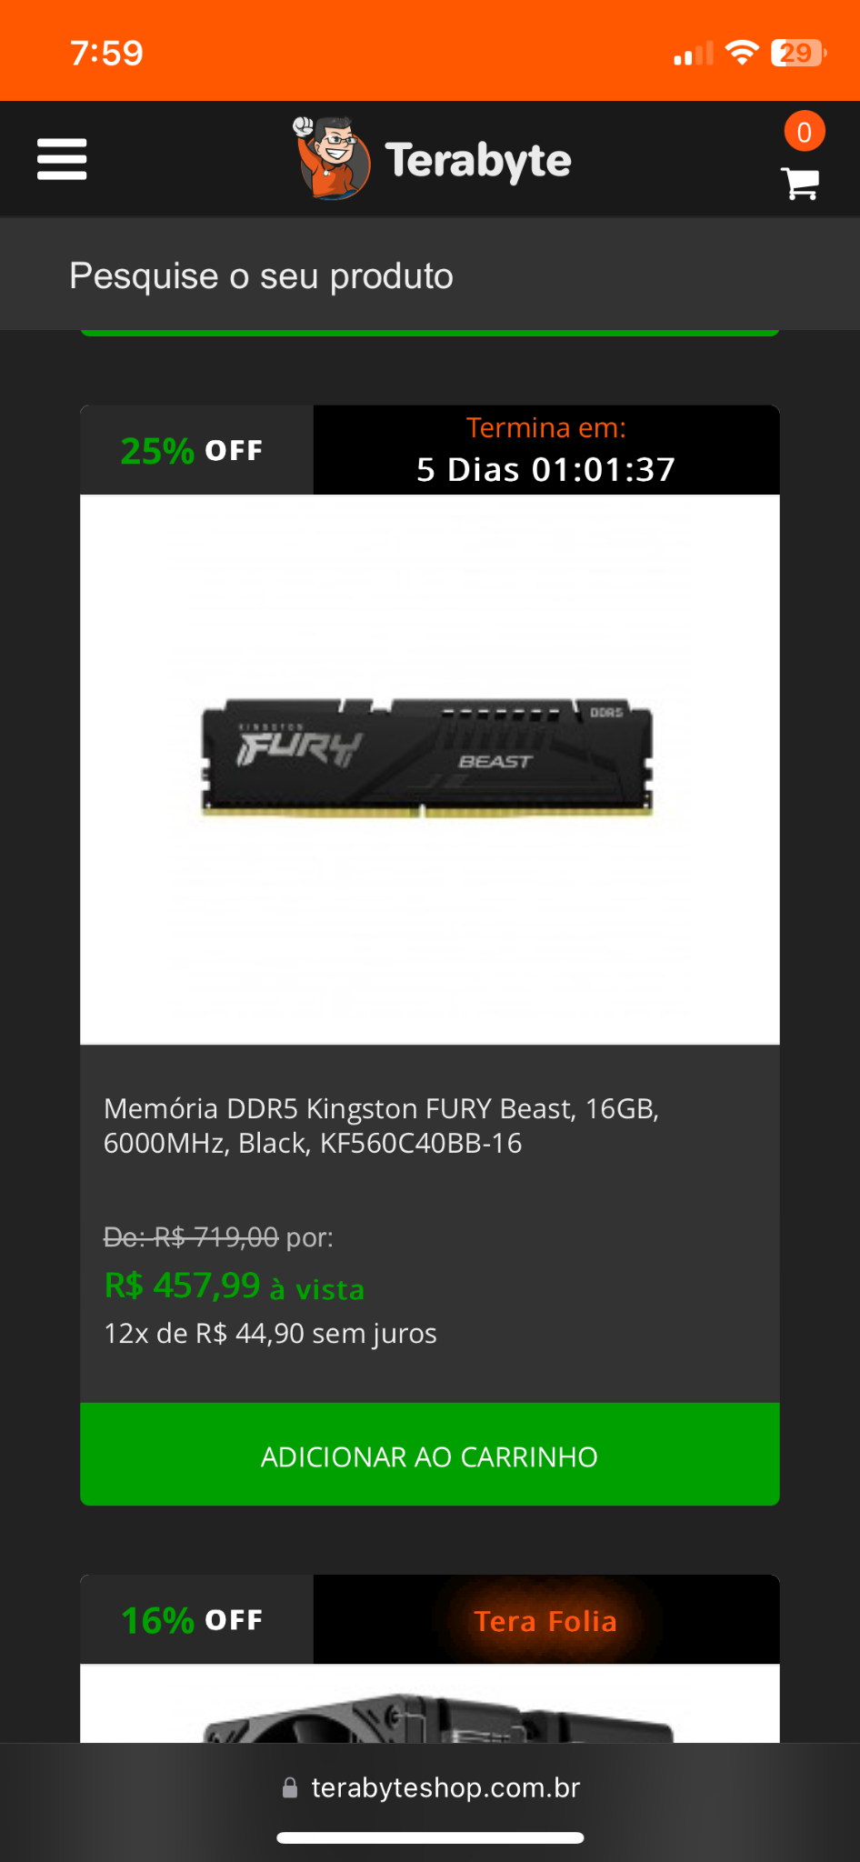The width and height of the screenshot is (860, 1862).
Task: Tap the Terabyte wordmark logo
Action: point(478,161)
